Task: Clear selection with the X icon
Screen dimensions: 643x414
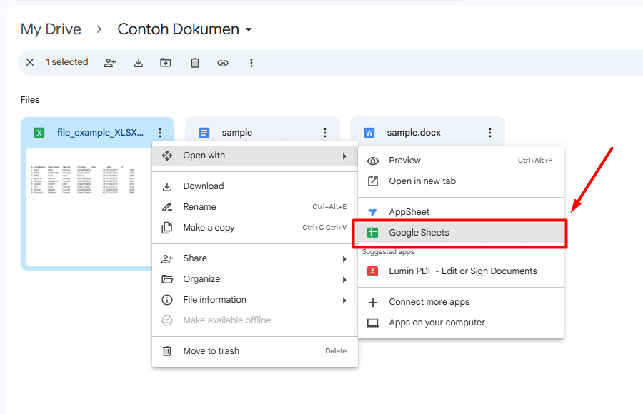Action: point(30,62)
